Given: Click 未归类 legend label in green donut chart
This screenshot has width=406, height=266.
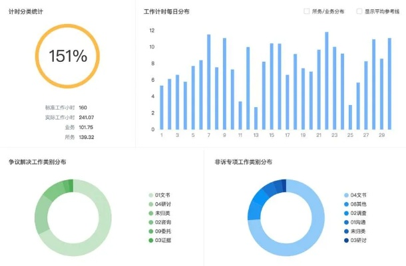Looking at the screenshot, I should coord(163,213).
